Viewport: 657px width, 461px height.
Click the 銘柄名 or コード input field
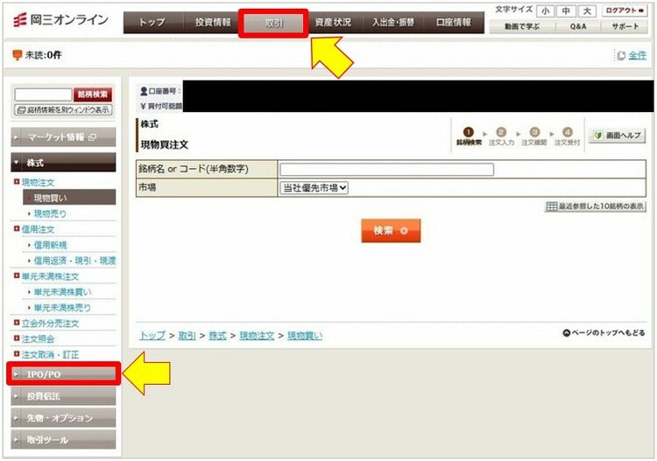click(x=386, y=170)
